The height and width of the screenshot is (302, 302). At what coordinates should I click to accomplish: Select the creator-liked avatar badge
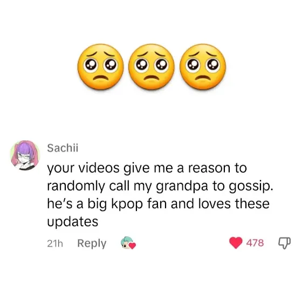coord(128,243)
